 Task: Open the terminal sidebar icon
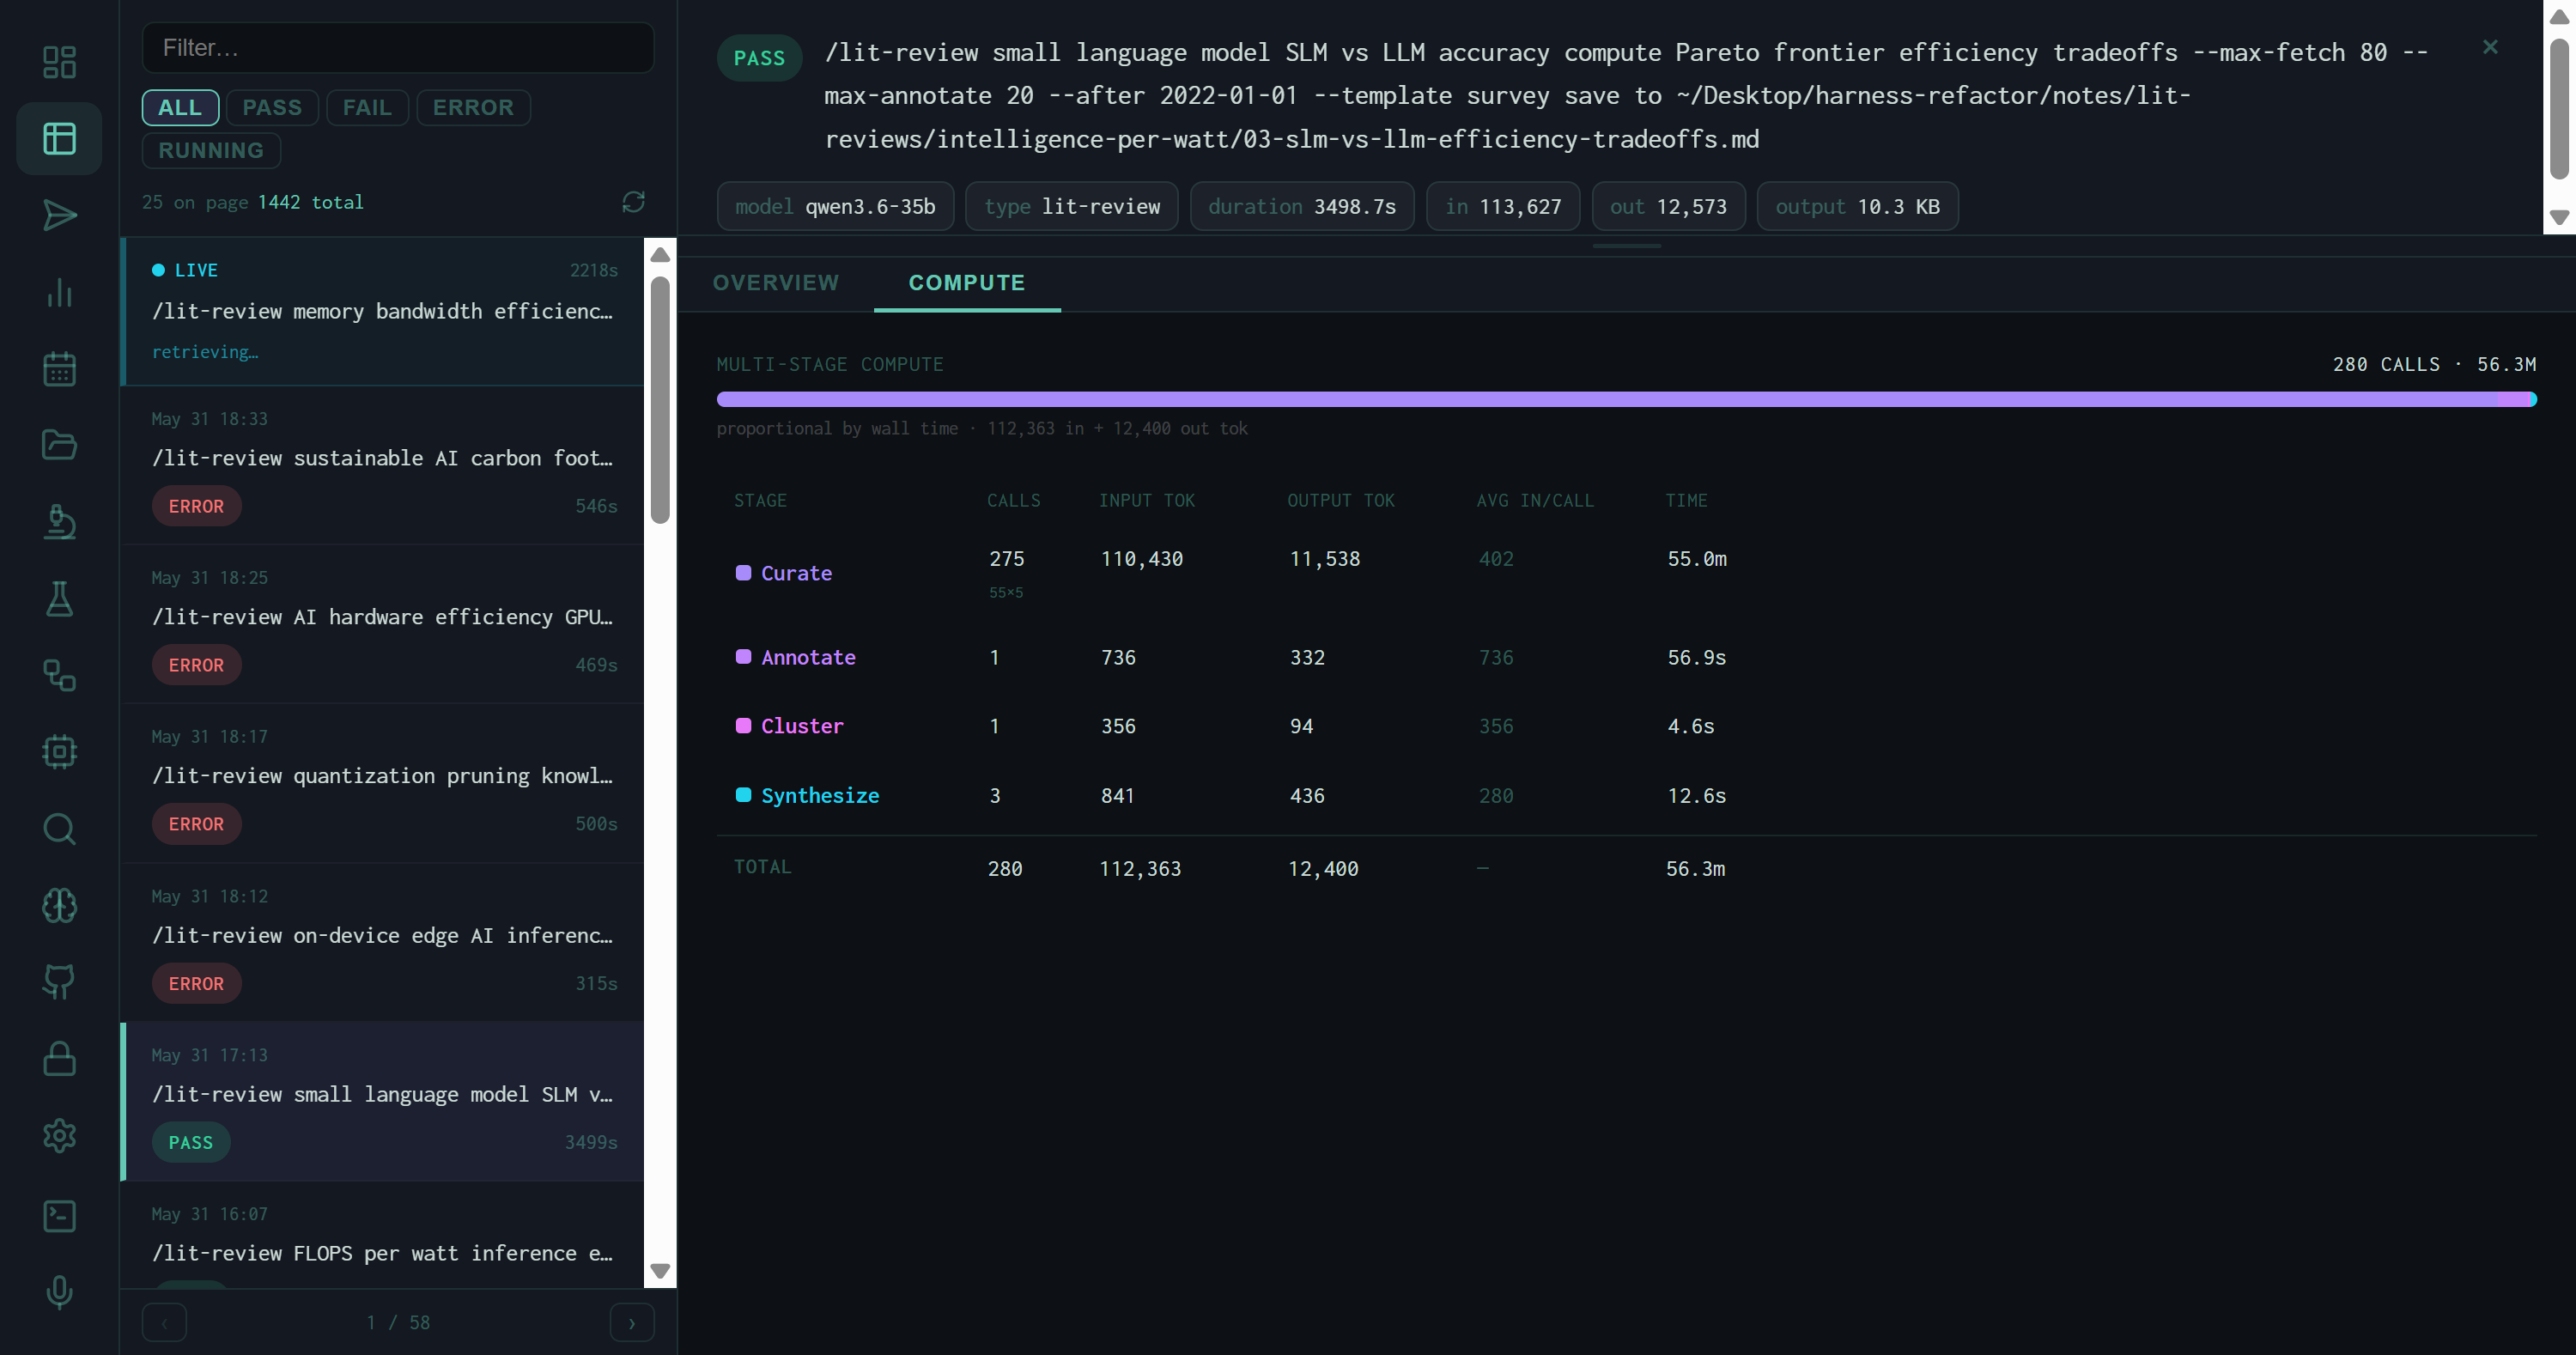(x=59, y=1215)
